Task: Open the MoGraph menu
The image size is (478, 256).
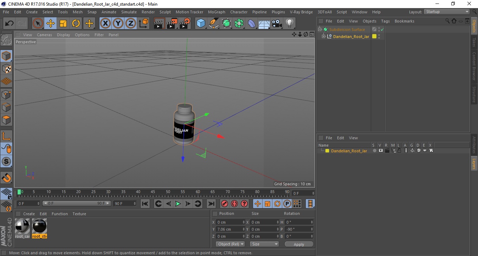Action: click(x=217, y=12)
